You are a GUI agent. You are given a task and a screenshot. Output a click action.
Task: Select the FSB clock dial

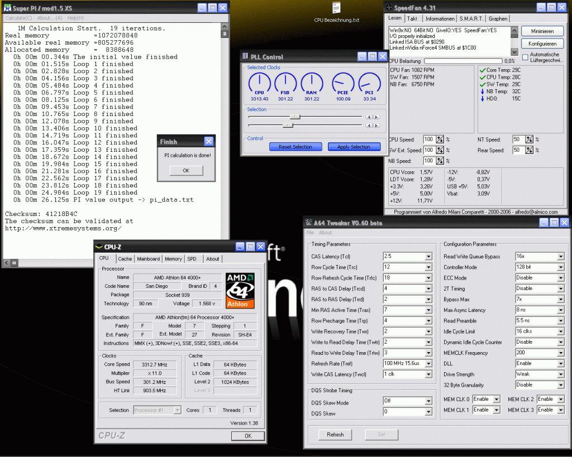[285, 84]
